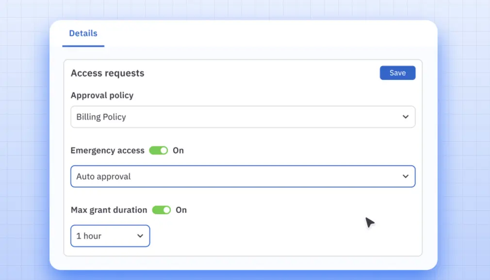
Task: Click the Max grant duration label text
Action: [109, 210]
